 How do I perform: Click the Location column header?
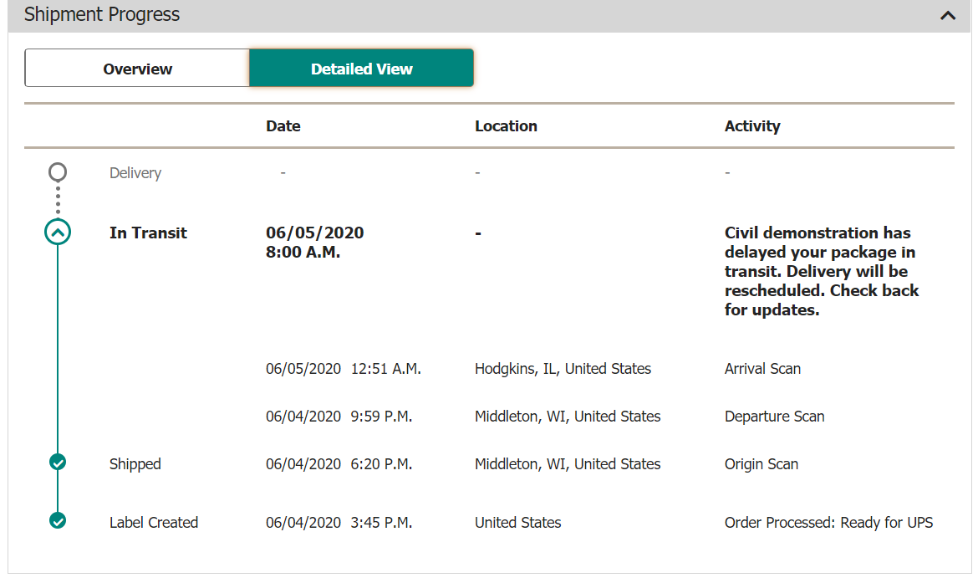coord(506,126)
